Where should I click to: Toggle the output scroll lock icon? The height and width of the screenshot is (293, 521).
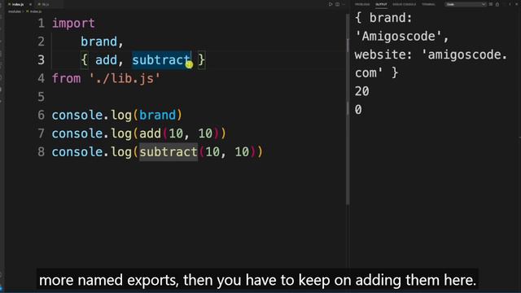(497, 4)
